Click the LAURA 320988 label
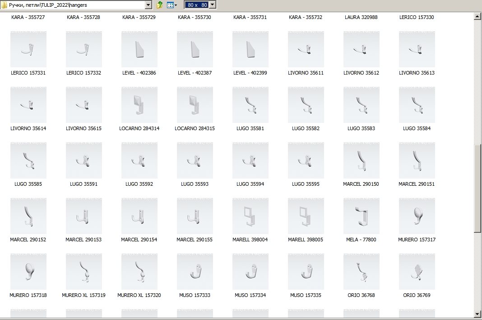The height and width of the screenshot is (320, 482). click(x=361, y=17)
